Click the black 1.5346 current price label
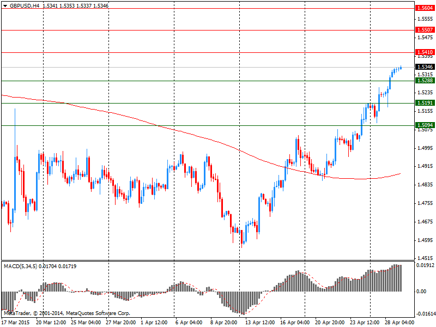The height and width of the screenshot is (327, 436). pos(425,66)
